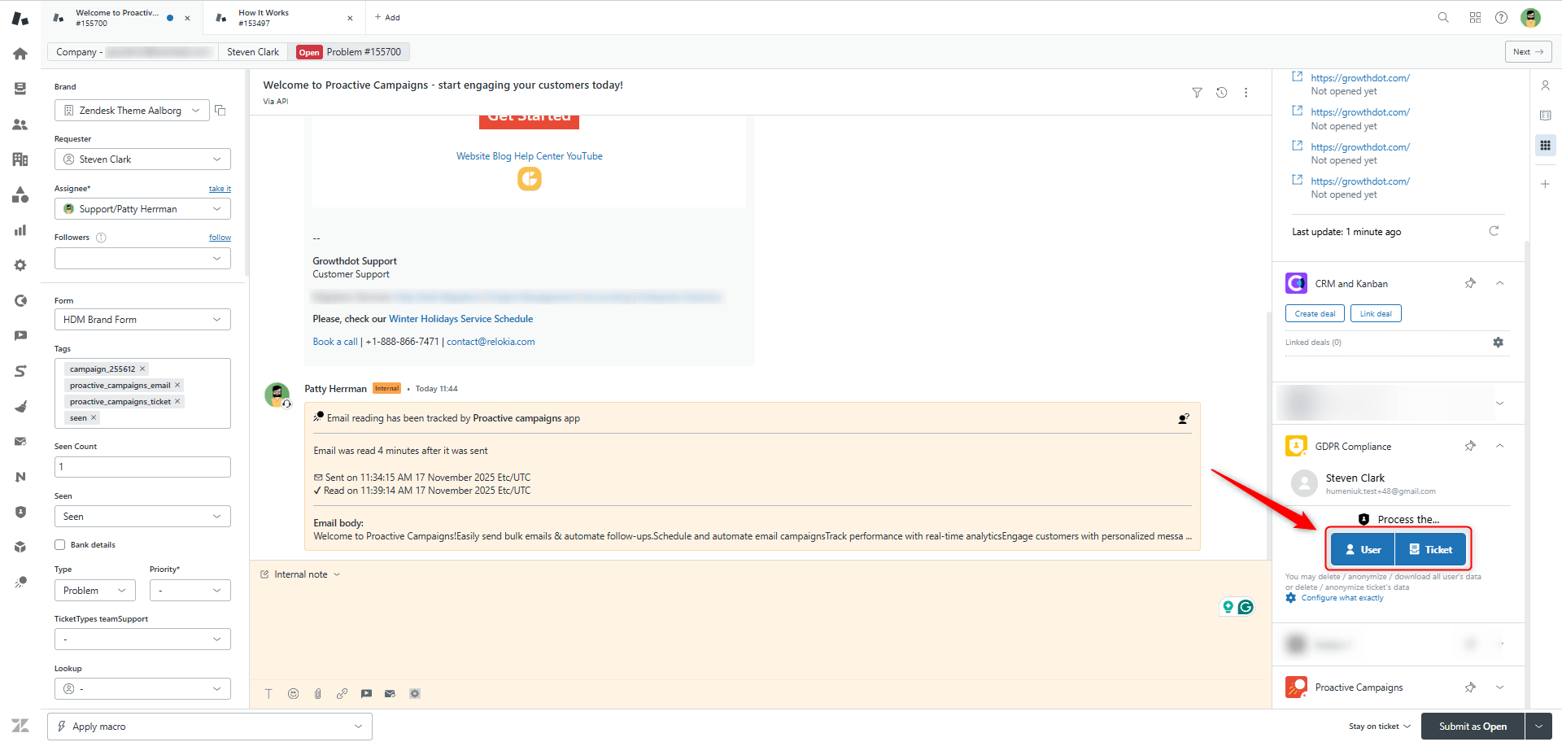Pin the CRM and Kanban app panel
Screen dimensions: 1562x742
tap(1470, 283)
